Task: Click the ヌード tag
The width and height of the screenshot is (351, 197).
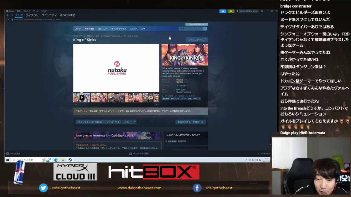Action: point(183,99)
